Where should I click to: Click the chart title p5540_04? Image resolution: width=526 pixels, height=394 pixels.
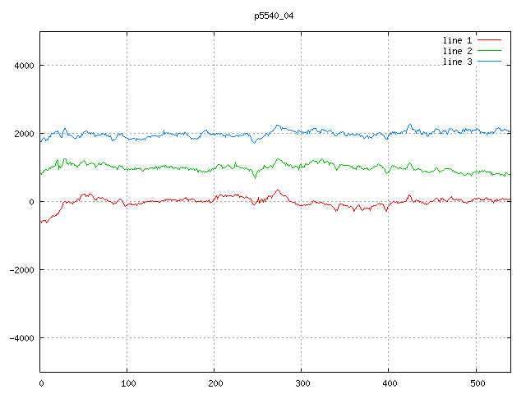coord(274,16)
